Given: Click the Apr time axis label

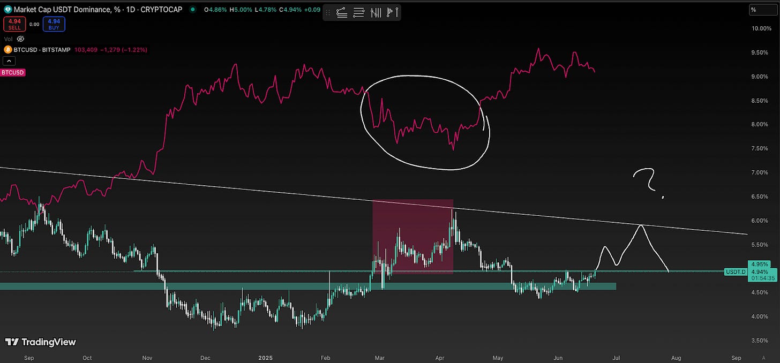Looking at the screenshot, I should 439,357.
